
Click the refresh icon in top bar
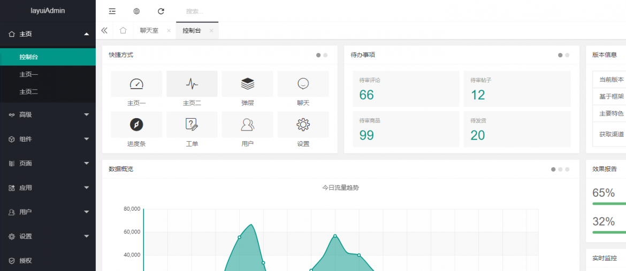pos(161,11)
